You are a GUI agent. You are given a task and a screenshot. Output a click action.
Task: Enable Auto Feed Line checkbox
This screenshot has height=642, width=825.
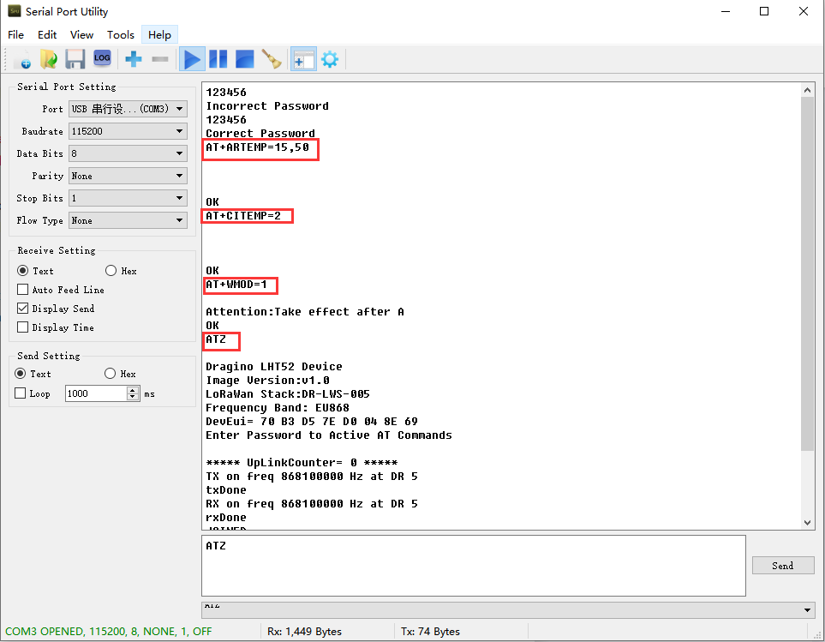pyautogui.click(x=22, y=290)
